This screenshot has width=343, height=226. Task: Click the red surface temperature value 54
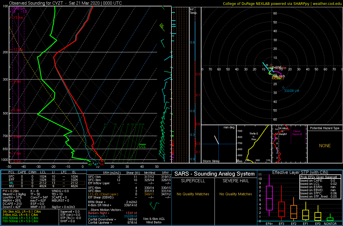pyautogui.click(x=102, y=164)
